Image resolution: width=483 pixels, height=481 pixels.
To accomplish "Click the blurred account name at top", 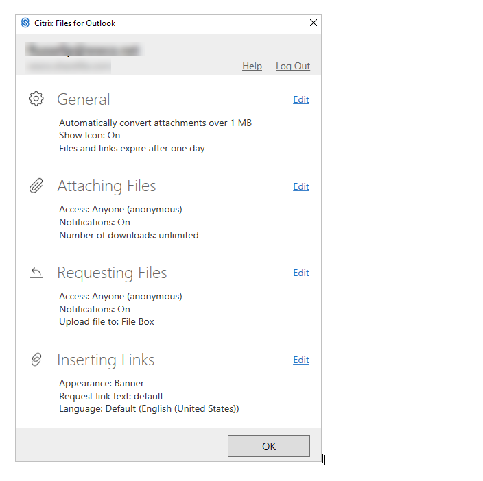I will click(84, 49).
